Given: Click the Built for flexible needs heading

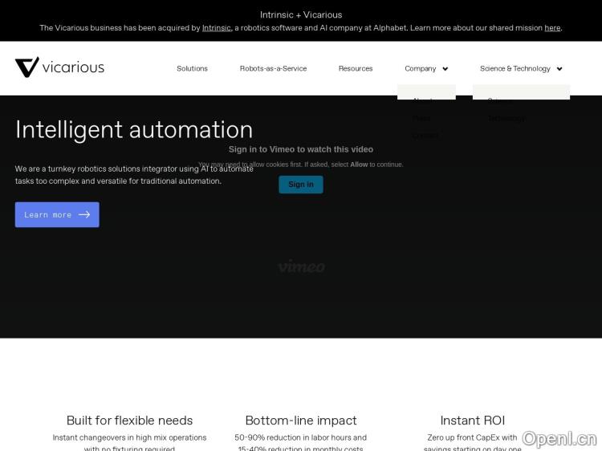Looking at the screenshot, I should [129, 421].
